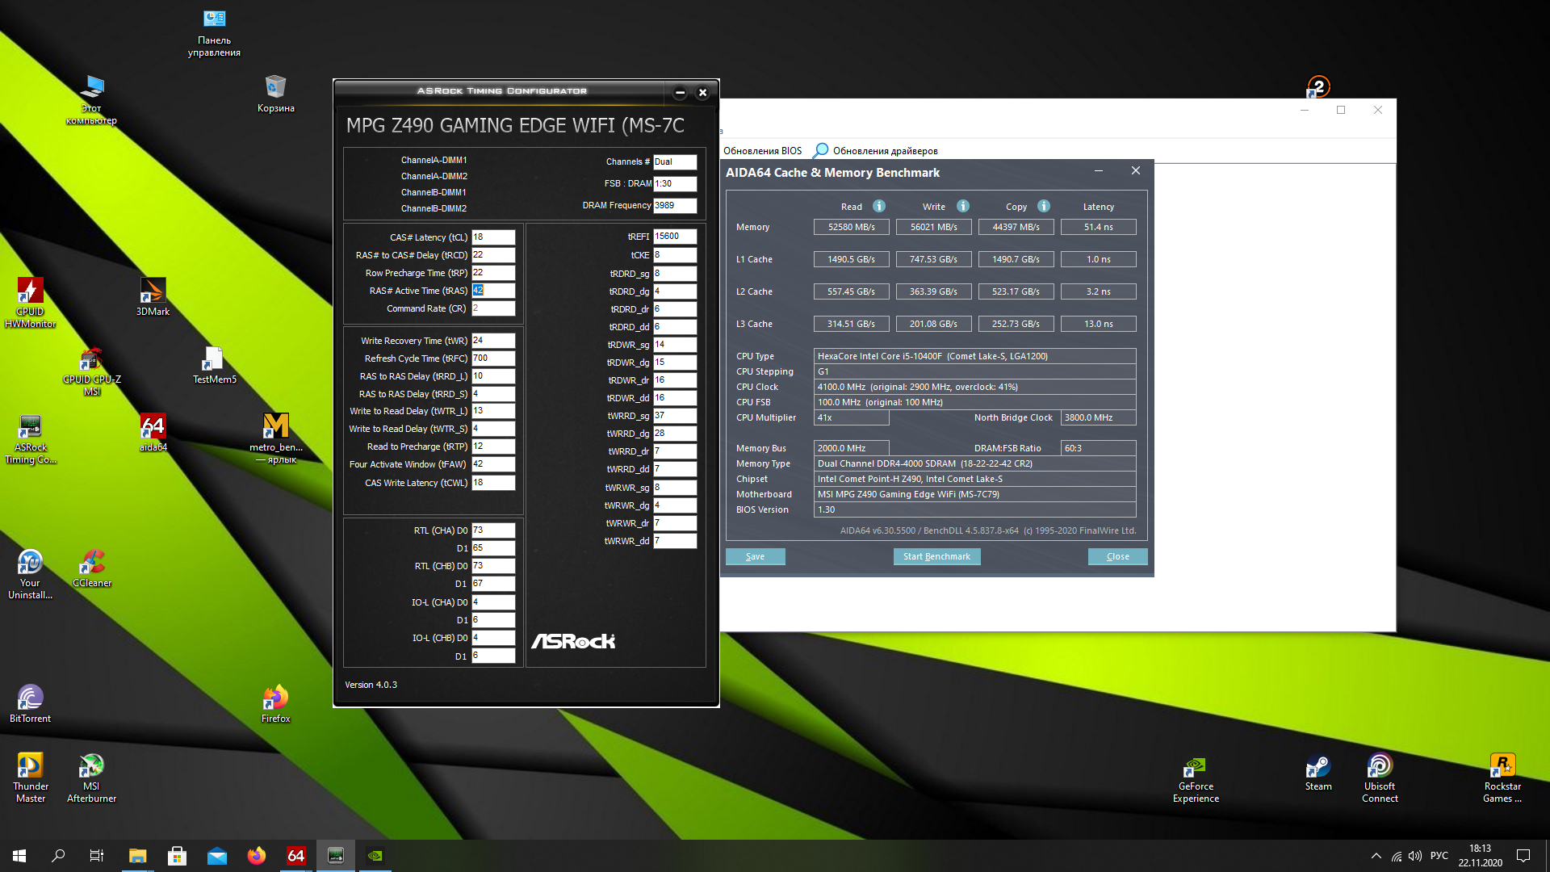Click the CAS# Latency (tCL) value field
This screenshot has height=872, width=1550.
pyautogui.click(x=493, y=237)
